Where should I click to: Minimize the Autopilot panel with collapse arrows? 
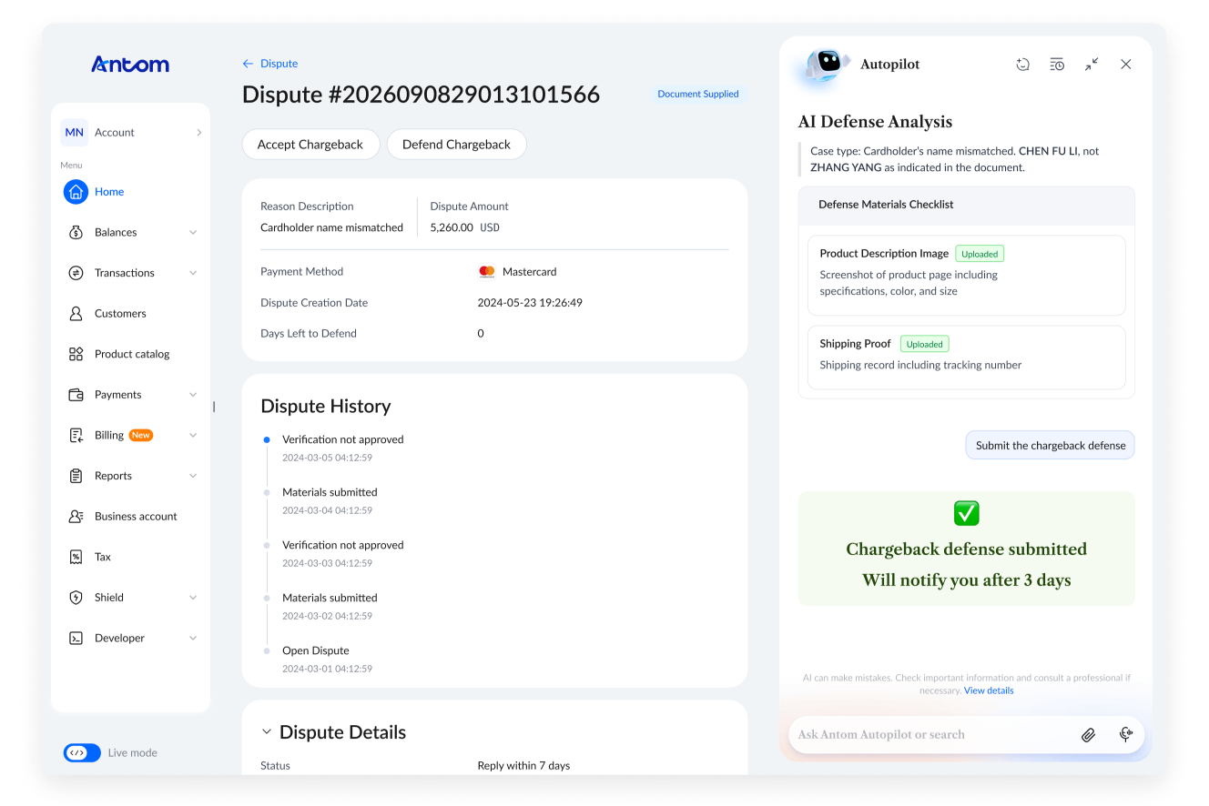click(x=1092, y=65)
